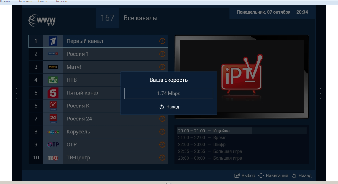The width and height of the screenshot is (338, 184).
Task: Select the Матч! channel name
Action: click(74, 67)
